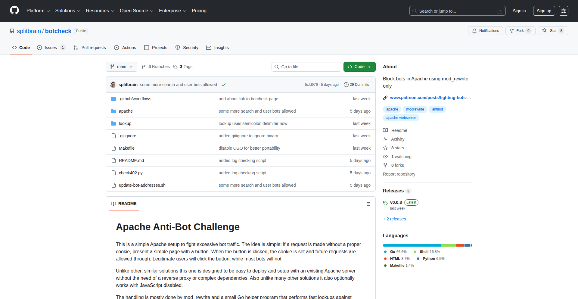Expand the Platform menu
The height and width of the screenshot is (299, 578).
38,11
